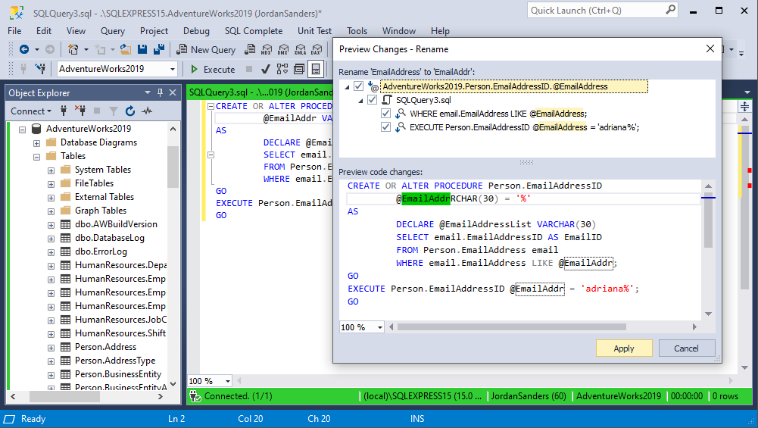The width and height of the screenshot is (758, 428).
Task: Open the Unit Test menu
Action: point(314,30)
